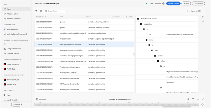This screenshot has height=108, width=211.
Task: Select the AEP Response Complete event row
Action: (84, 73)
